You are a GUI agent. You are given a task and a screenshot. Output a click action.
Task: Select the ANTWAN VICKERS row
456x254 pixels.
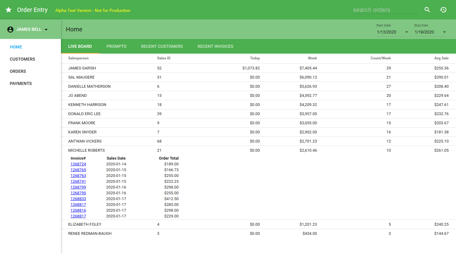[258, 141]
